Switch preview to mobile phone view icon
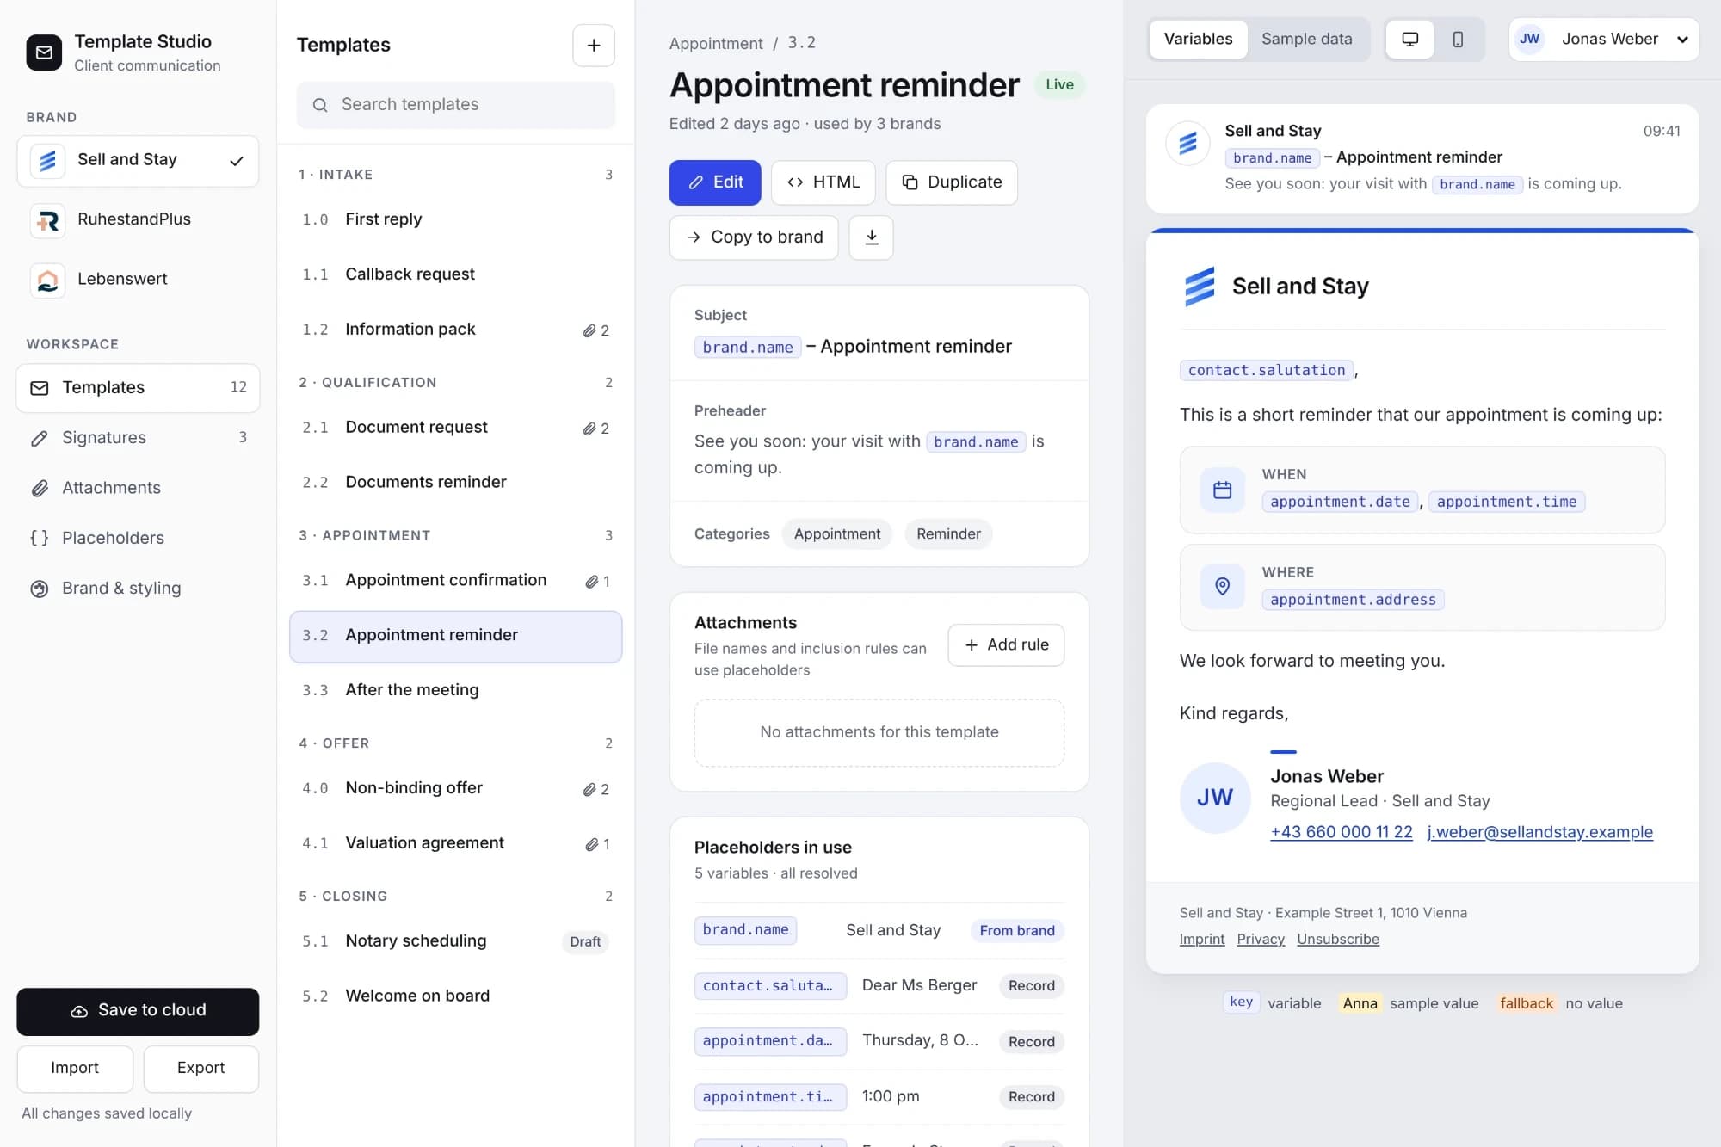The image size is (1721, 1147). click(1458, 40)
